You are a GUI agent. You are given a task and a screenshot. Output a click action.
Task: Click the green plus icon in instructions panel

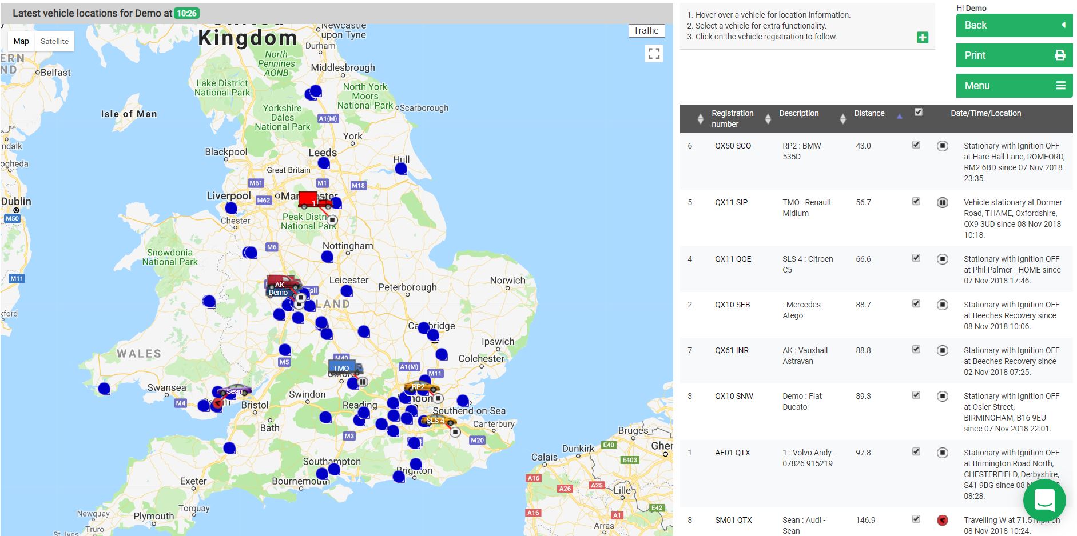pyautogui.click(x=922, y=38)
